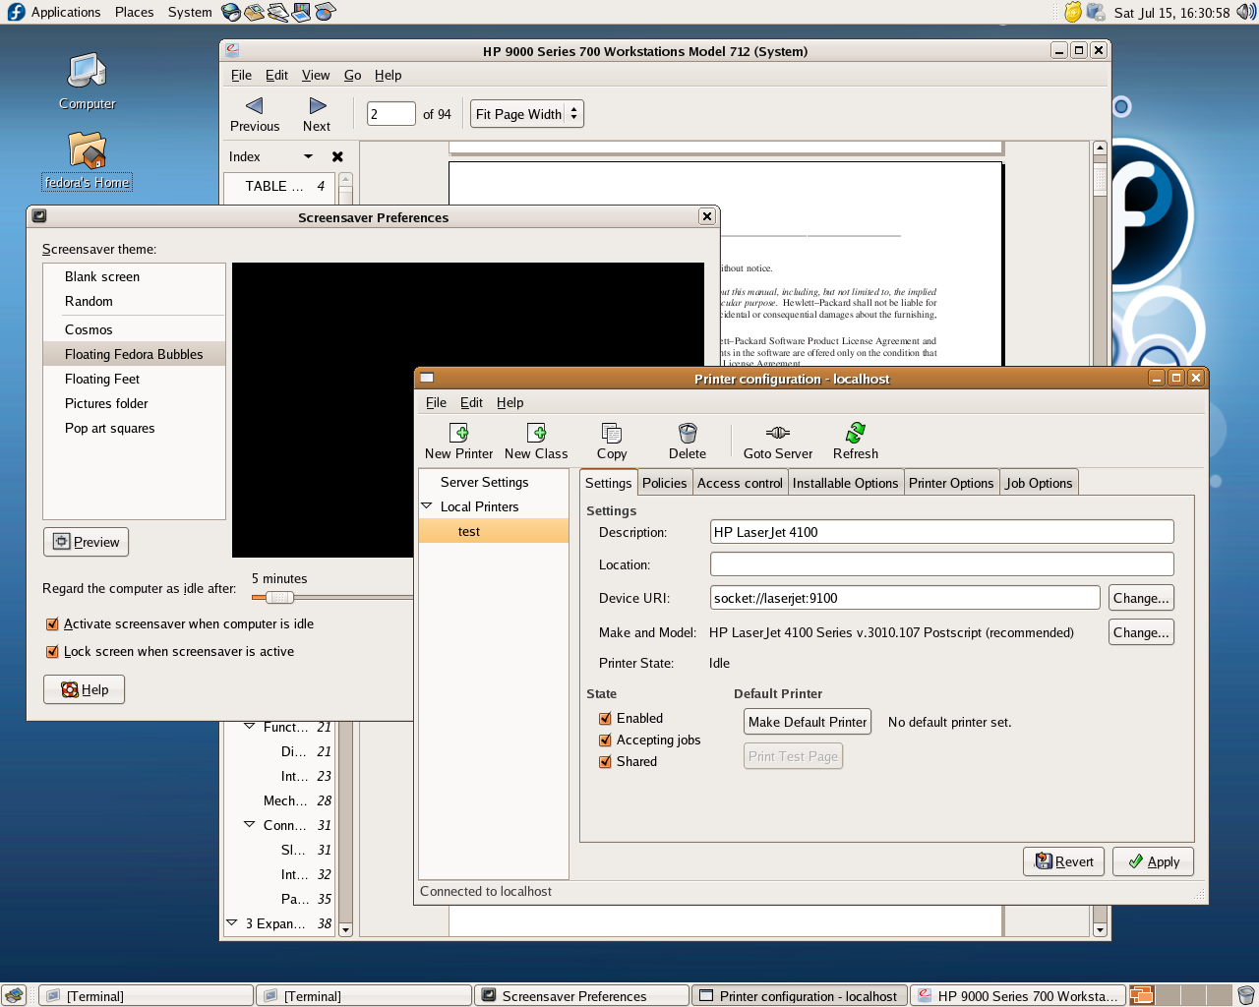Collapse the Funct... index section
The height and width of the screenshot is (1007, 1259).
pos(250,727)
